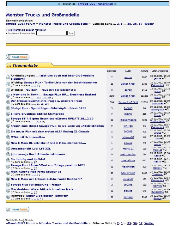View author profile metzgerolm
This screenshot has width=176, height=226.
(128, 155)
